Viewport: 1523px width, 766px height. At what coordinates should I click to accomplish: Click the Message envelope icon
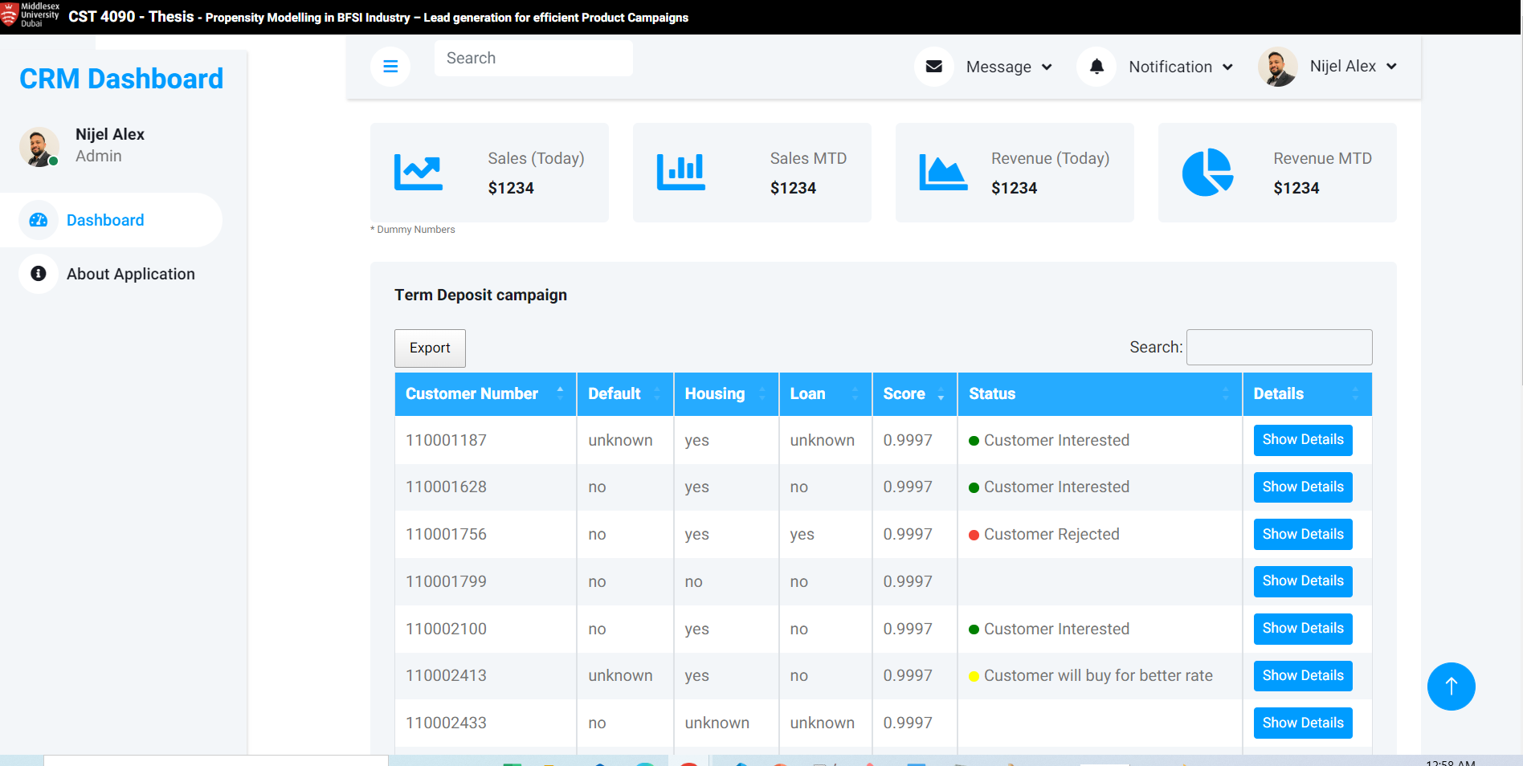[933, 67]
